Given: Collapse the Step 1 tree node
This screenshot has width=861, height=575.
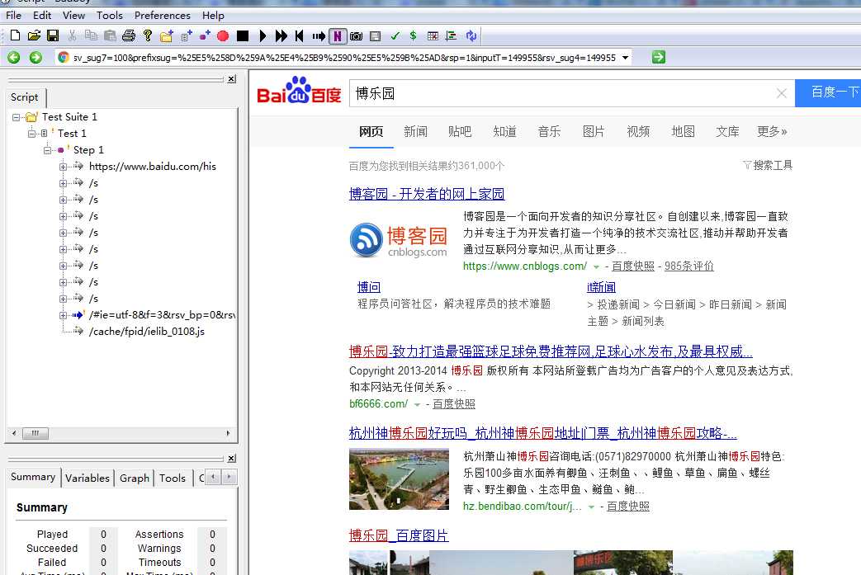Looking at the screenshot, I should [48, 150].
